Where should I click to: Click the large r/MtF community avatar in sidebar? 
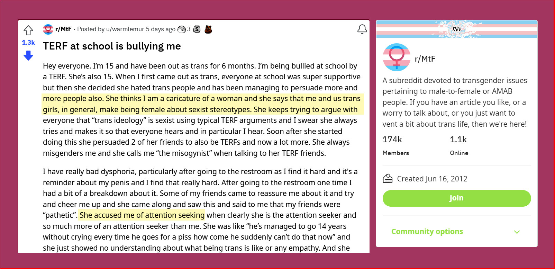coord(397,57)
